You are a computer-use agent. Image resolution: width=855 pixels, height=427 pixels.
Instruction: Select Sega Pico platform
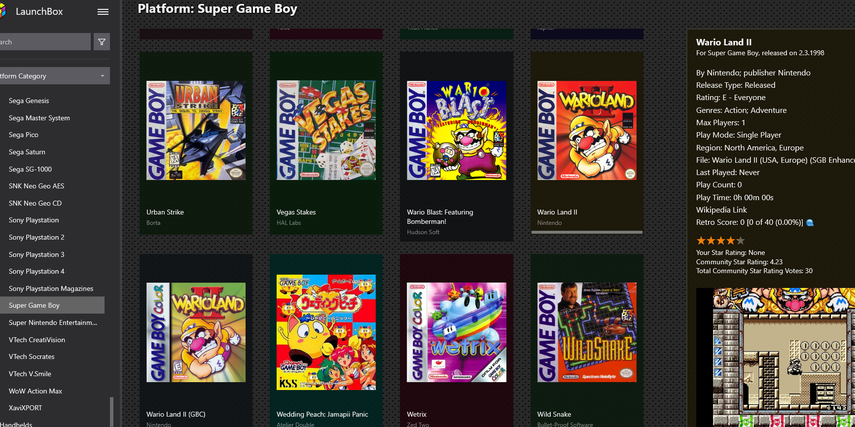24,135
